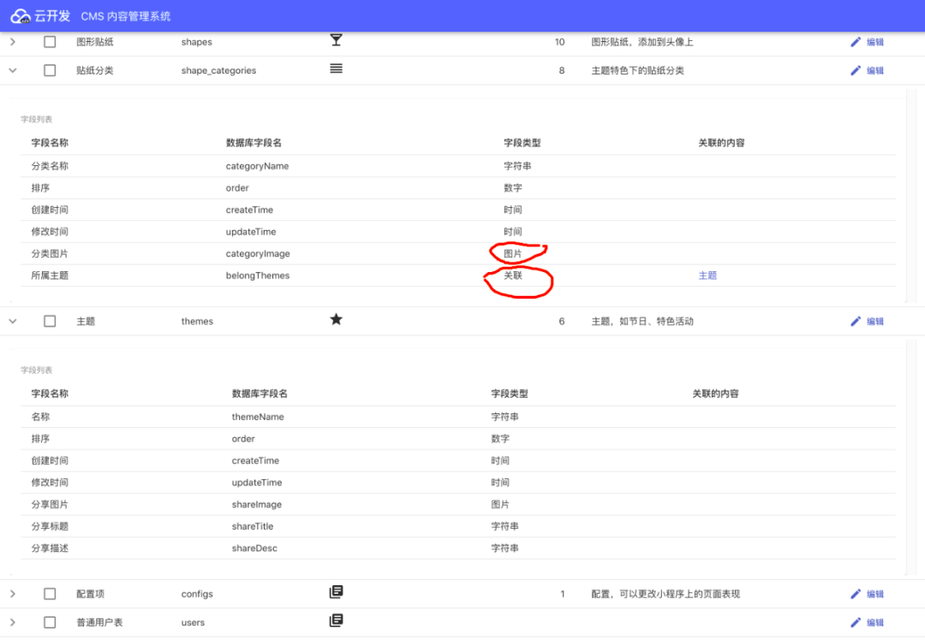Click the list icon beside shape_categories
The width and height of the screenshot is (925, 640).
[336, 68]
